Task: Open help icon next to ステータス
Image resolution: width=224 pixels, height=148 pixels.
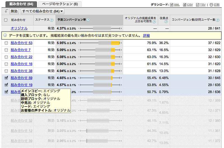Action: 52,20
